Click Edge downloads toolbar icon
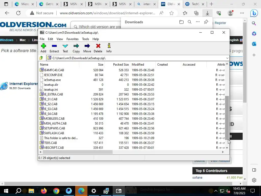The height and width of the screenshot is (196, 261). [207, 13]
